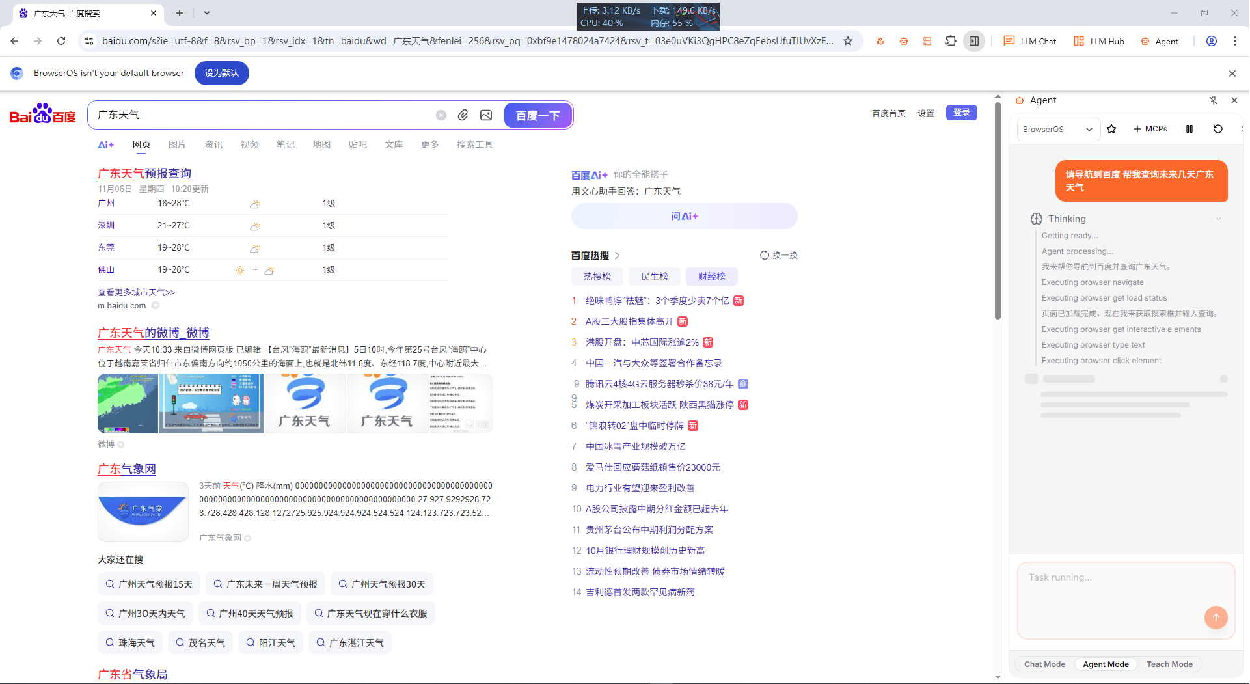Click the star icon in Agent panel
Viewport: 1250px width, 684px height.
click(1111, 129)
